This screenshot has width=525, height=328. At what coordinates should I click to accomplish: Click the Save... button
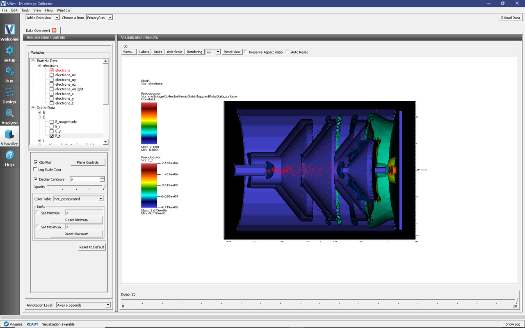click(129, 52)
